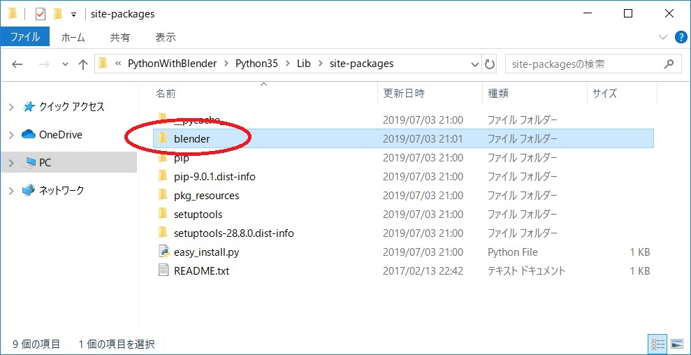
Task: Select the README.txt text document icon
Action: click(163, 270)
